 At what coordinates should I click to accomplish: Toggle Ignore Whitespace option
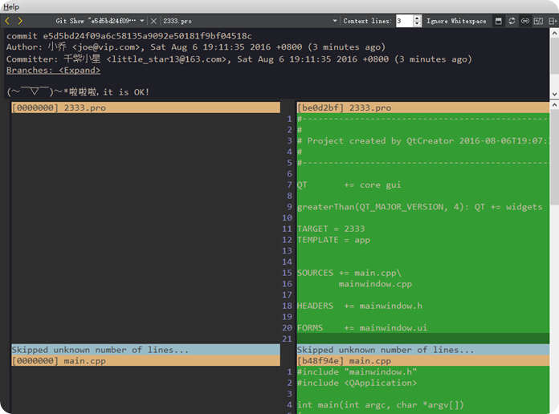456,21
